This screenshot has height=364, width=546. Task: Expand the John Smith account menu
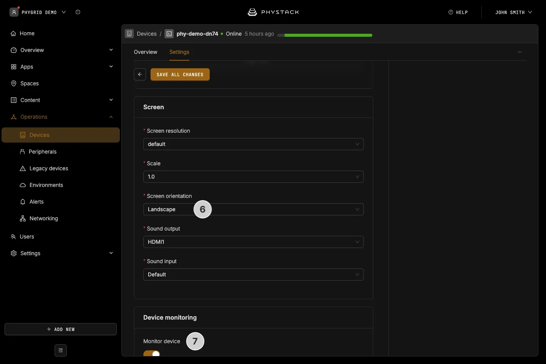(514, 12)
